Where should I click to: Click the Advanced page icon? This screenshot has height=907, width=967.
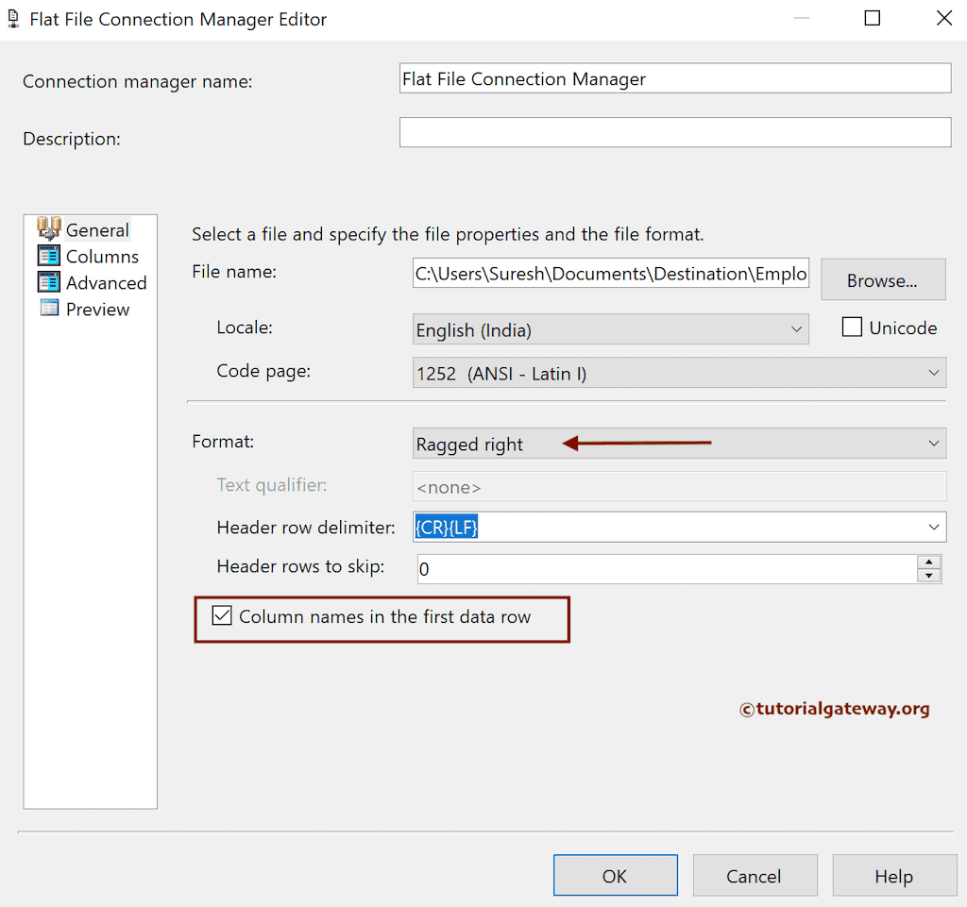[x=48, y=282]
